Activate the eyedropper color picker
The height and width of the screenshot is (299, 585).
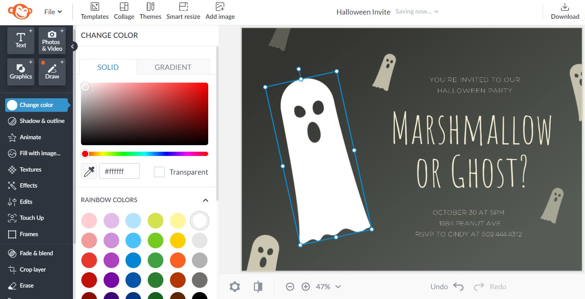click(x=89, y=171)
